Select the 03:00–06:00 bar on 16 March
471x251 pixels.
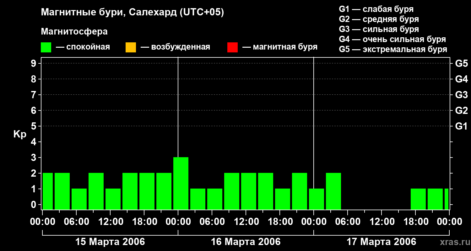click(198, 199)
